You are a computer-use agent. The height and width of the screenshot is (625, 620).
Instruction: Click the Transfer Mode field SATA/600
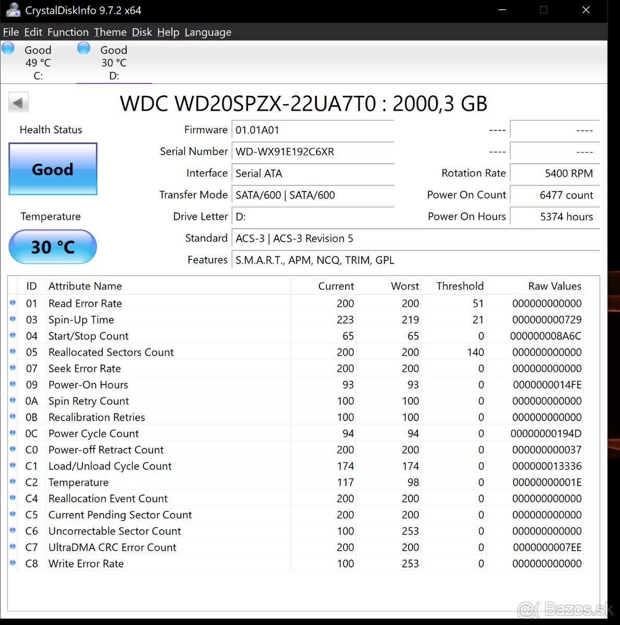pos(313,195)
